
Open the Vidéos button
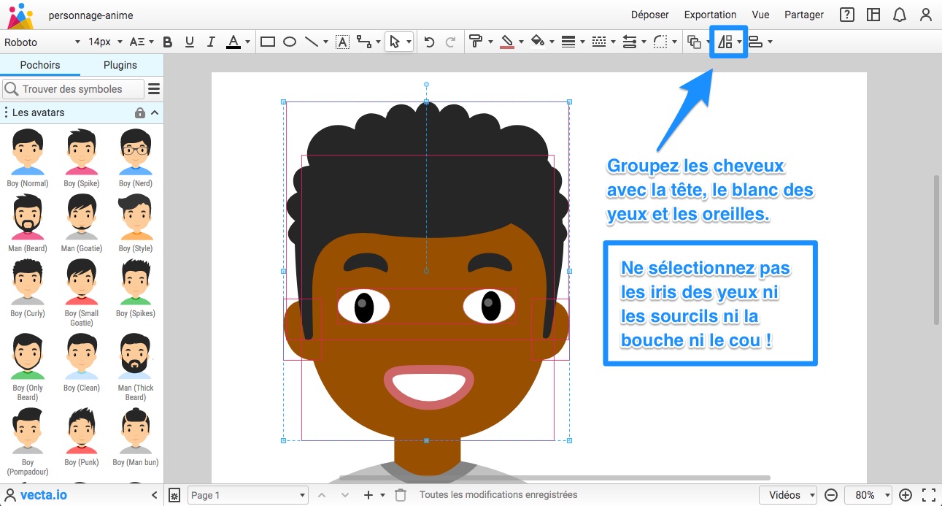790,494
